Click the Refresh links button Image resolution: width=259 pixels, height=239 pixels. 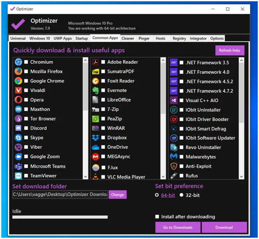point(230,50)
